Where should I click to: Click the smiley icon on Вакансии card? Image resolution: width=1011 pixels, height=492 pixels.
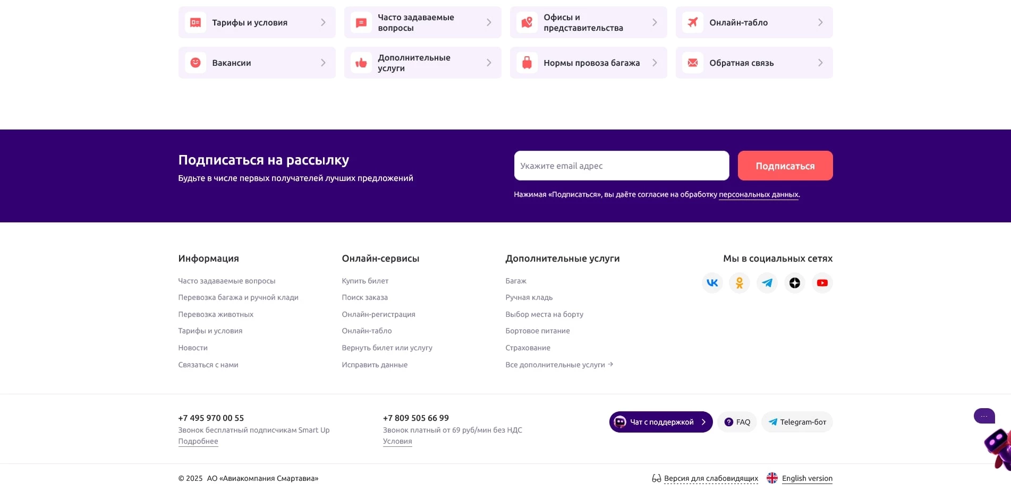pos(195,62)
